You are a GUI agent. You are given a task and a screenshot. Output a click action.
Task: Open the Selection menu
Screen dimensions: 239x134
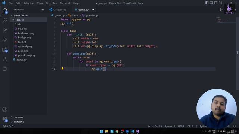click(x=29, y=3)
